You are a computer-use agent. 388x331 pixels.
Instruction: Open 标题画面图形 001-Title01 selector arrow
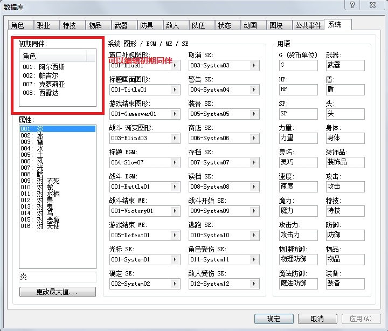coord(175,90)
